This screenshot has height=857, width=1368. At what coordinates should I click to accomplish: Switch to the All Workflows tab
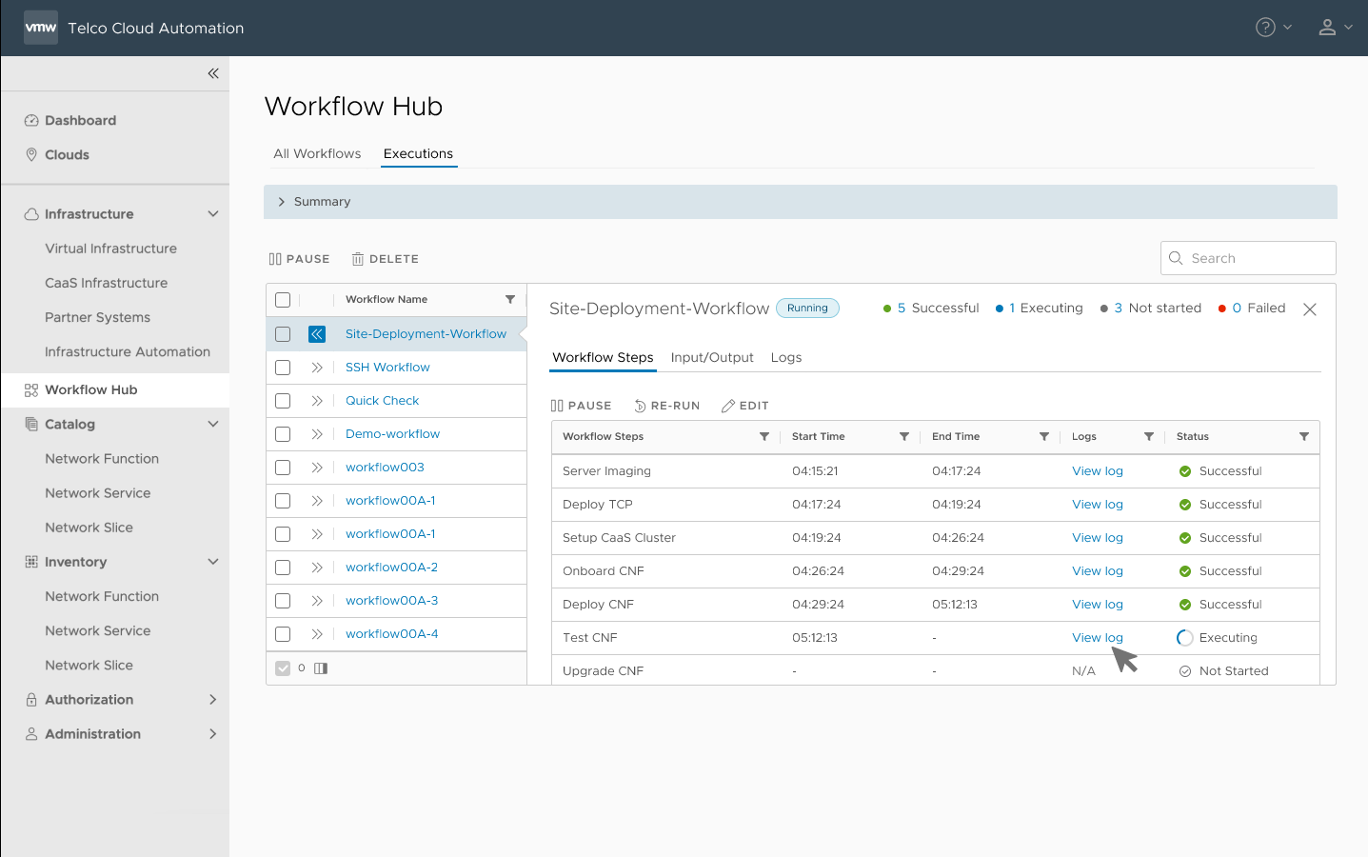pyautogui.click(x=317, y=153)
